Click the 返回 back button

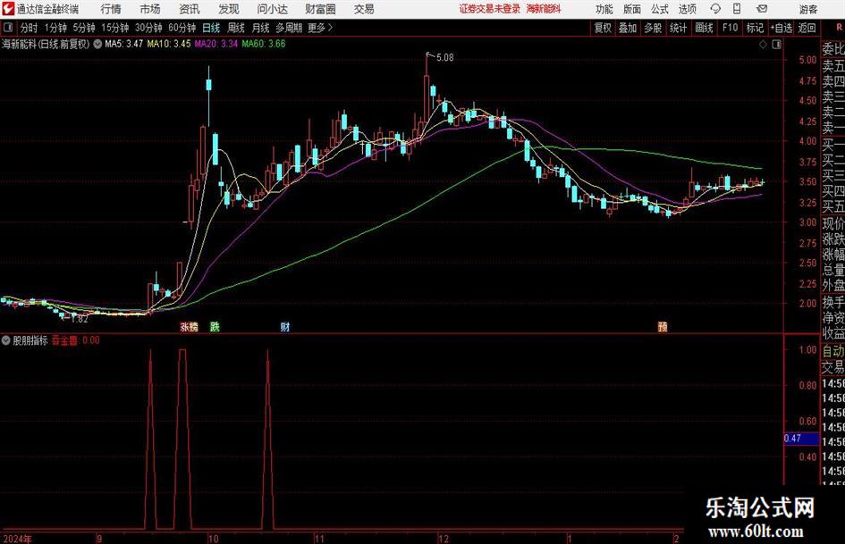[807, 28]
